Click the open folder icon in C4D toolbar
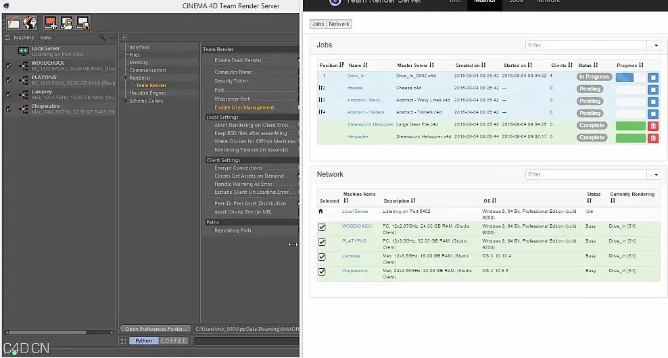Viewport: 668px width, 358px height. tap(14, 23)
